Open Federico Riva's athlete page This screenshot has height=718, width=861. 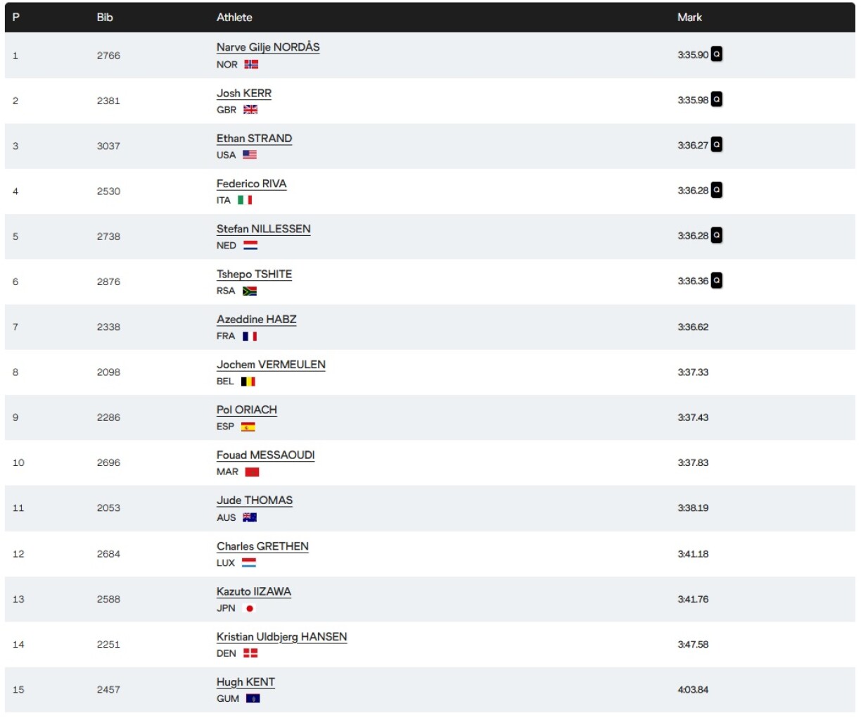(x=251, y=184)
